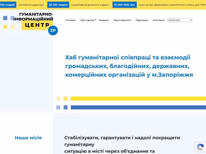Viewport: 206px width, 154px height.
Task: Click the 30 150 людям statistic badge
Action: 58,5
